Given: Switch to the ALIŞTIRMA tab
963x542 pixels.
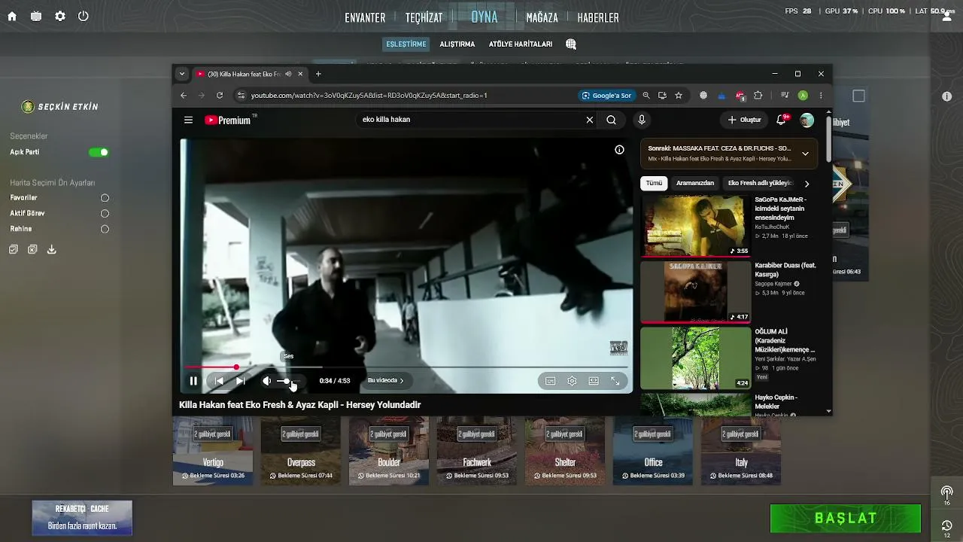Looking at the screenshot, I should pyautogui.click(x=457, y=44).
